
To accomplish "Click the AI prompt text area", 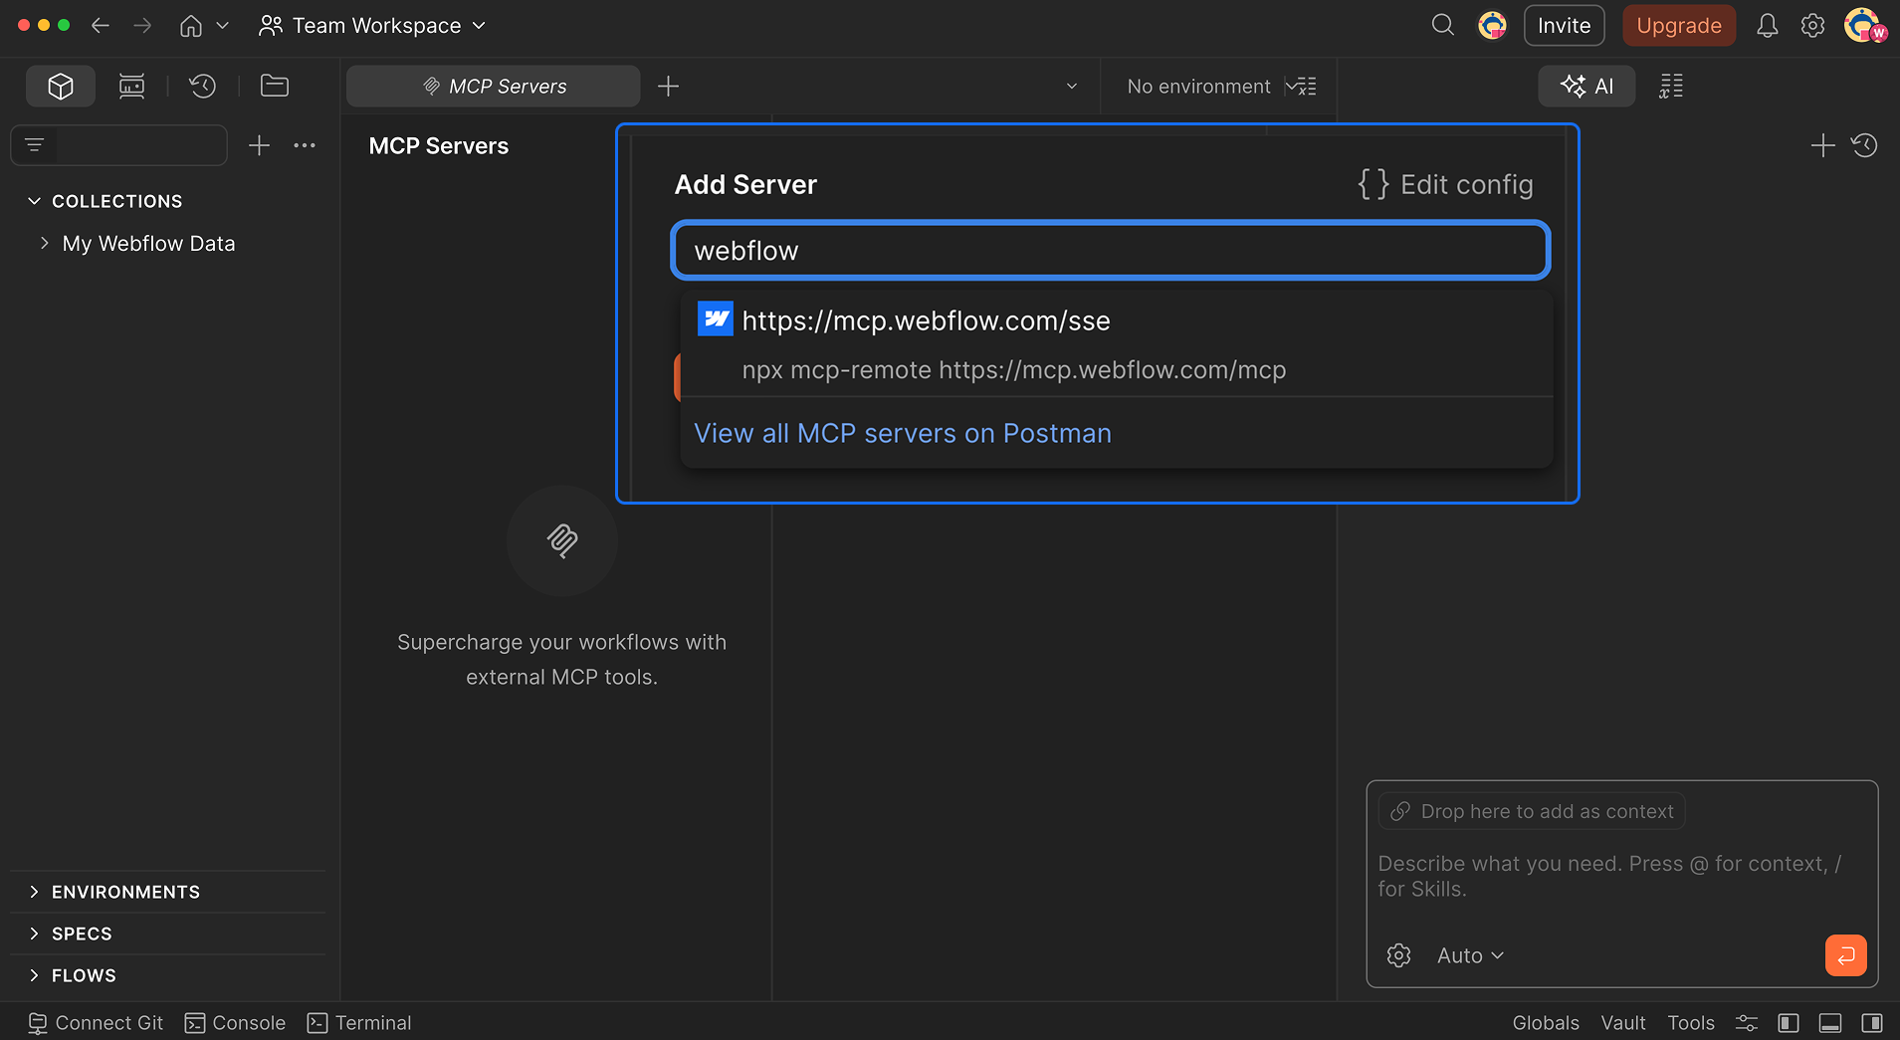I will click(x=1621, y=877).
